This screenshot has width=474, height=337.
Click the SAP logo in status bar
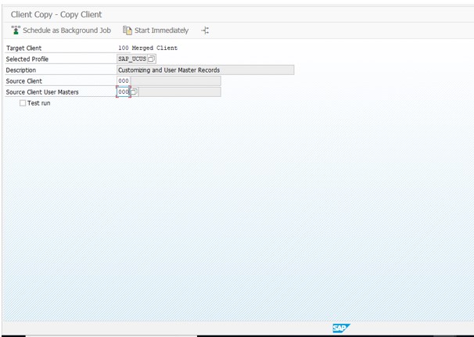341,328
